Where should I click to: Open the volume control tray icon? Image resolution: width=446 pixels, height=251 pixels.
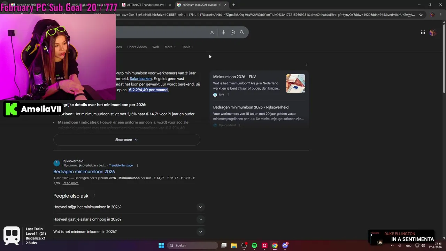tap(423, 245)
